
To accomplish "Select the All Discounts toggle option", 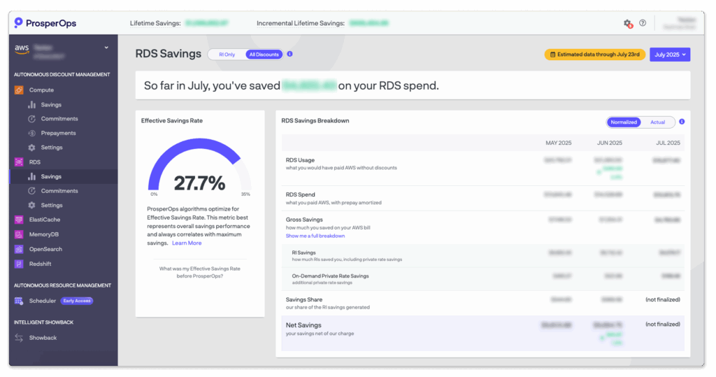I will click(x=263, y=54).
